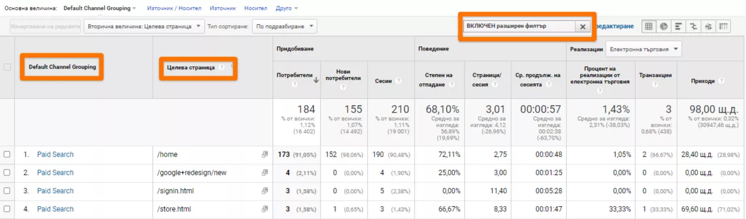Click help icon beside Степен на отпадане
Screen dimensions: 746x219
(452, 85)
